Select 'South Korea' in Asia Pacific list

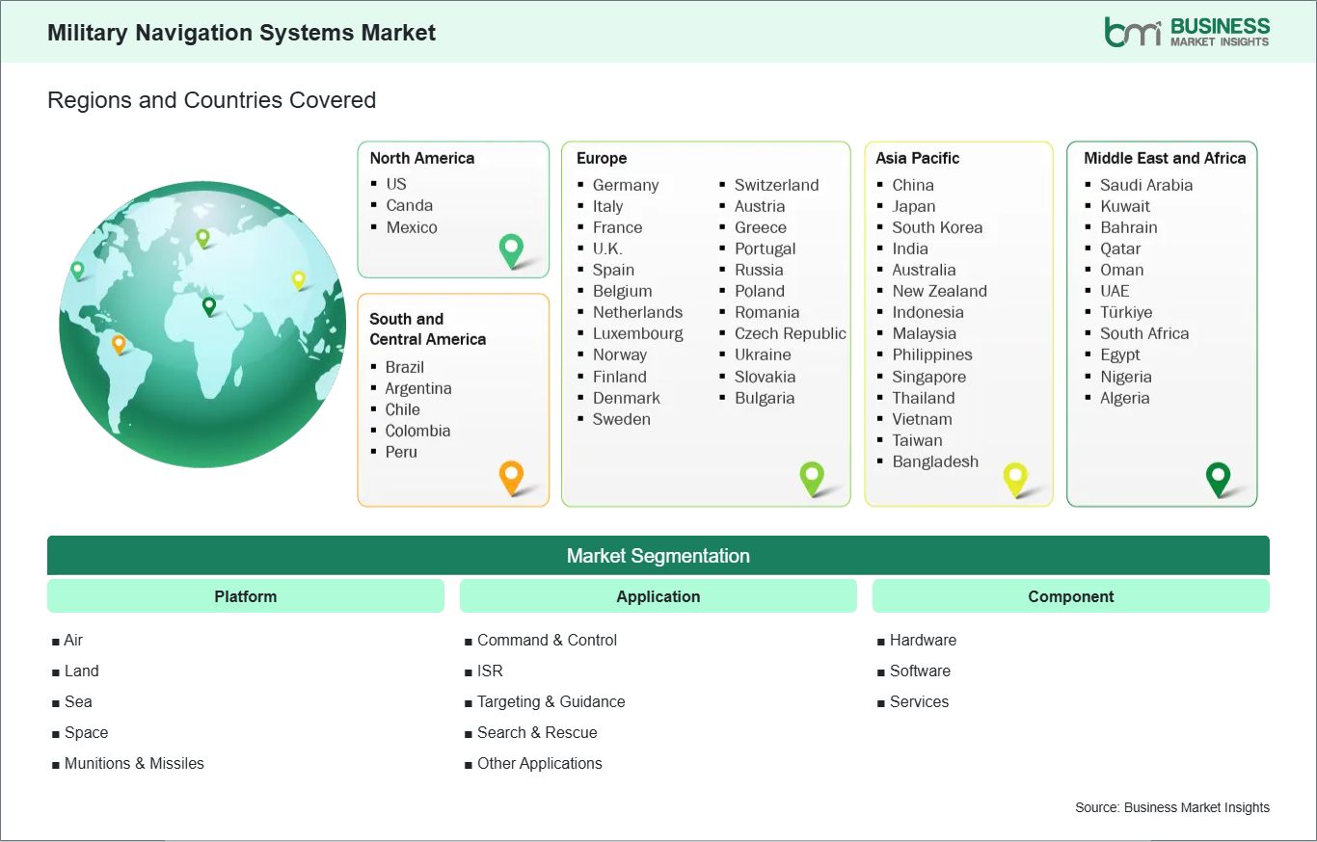(x=937, y=227)
